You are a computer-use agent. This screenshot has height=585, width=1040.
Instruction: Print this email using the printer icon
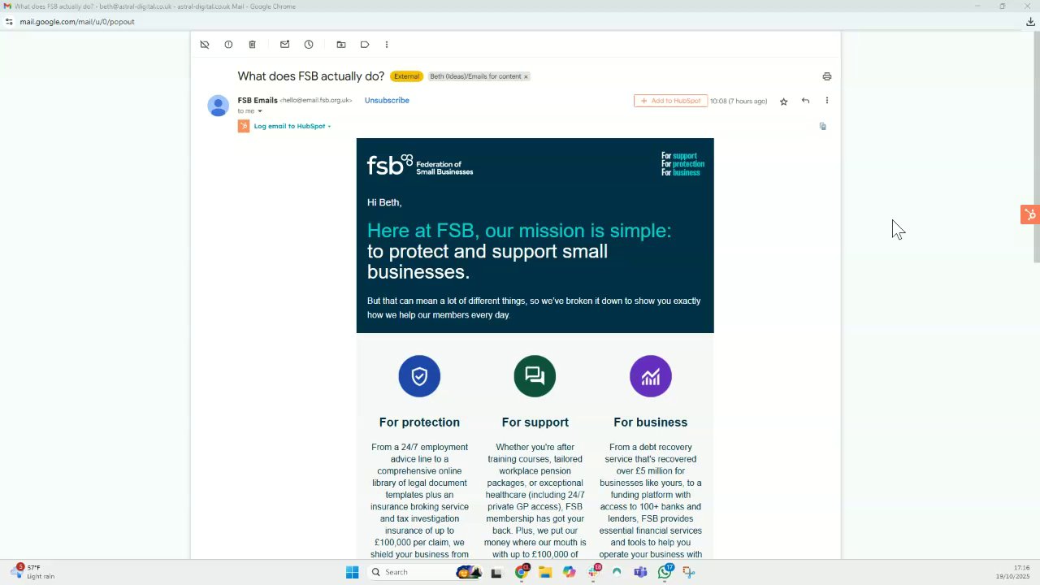(827, 76)
